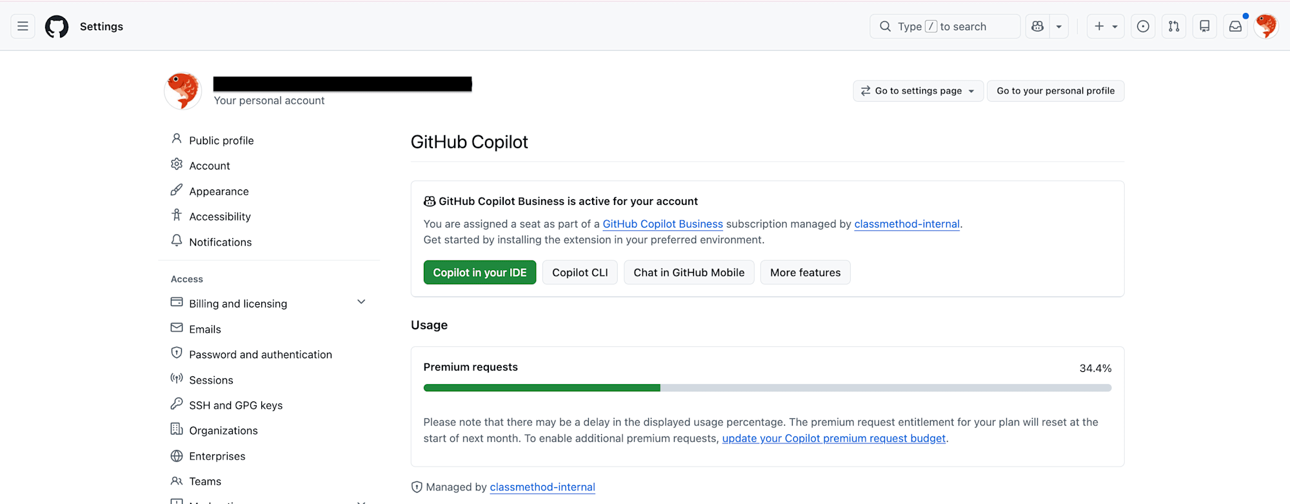Viewport: 1290px width, 504px height.
Task: Open Copilot chat icon in header
Action: pos(1037,26)
